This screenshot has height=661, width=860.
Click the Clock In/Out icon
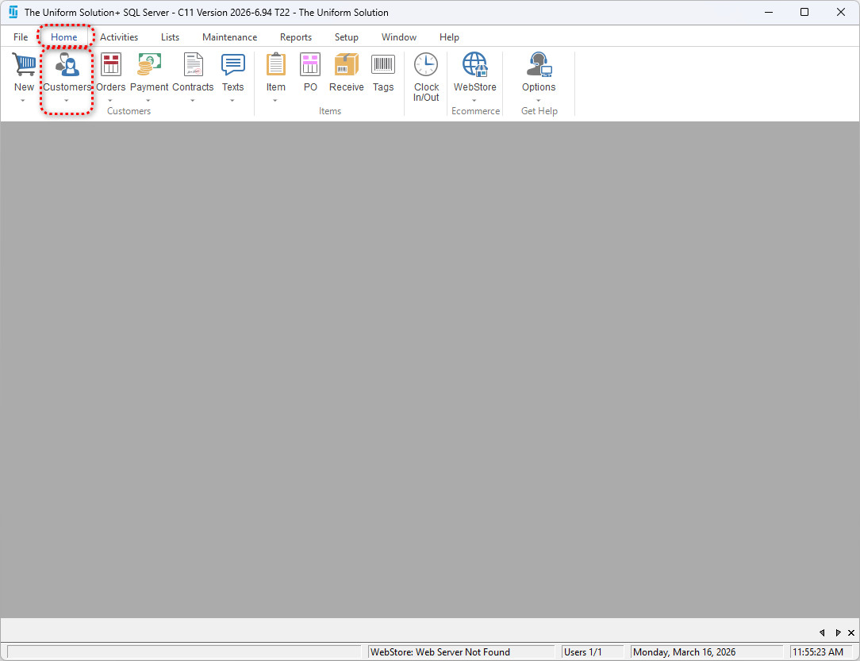(x=426, y=65)
